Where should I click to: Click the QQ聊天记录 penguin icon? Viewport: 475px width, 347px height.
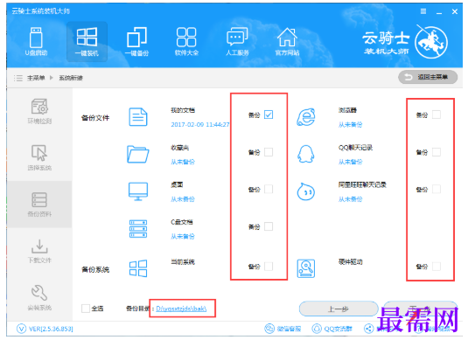click(305, 154)
